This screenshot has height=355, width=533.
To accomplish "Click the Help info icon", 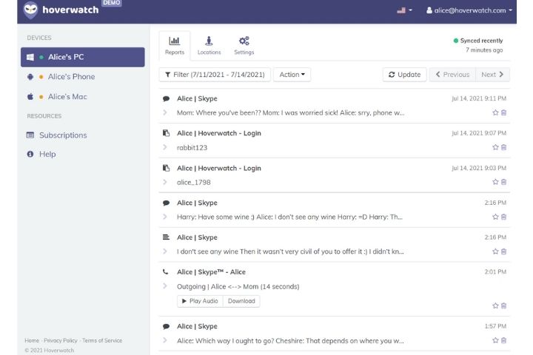I will point(30,155).
